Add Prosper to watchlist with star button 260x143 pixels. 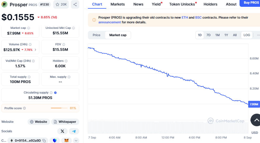pyautogui.click(x=61, y=4)
